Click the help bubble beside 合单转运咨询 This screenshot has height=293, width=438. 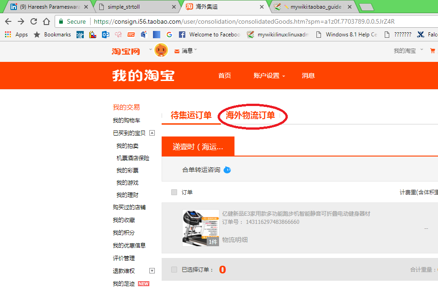pyautogui.click(x=227, y=170)
